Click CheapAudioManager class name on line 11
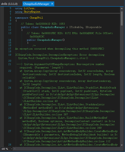Viewport: 125px width, 152px height. point(52,27)
